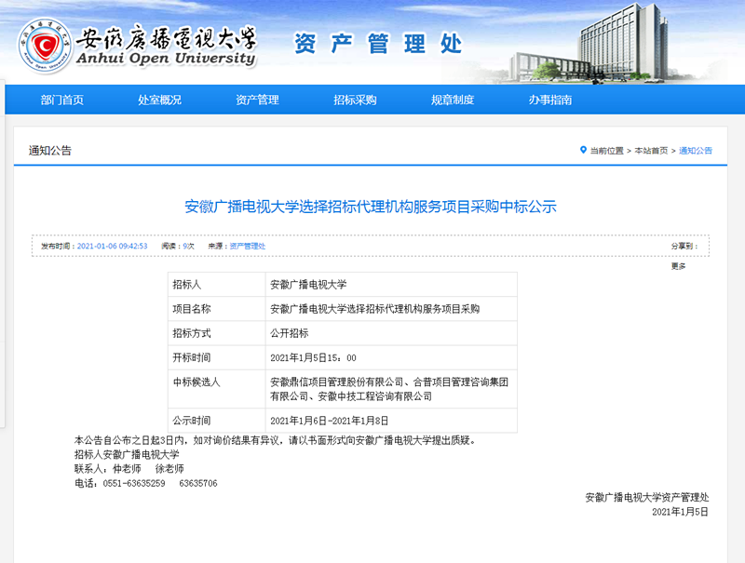Screen dimensions: 745x563
Task: Click the 安徽广播电视大学 value in the 招标人 row
Action: (391, 285)
